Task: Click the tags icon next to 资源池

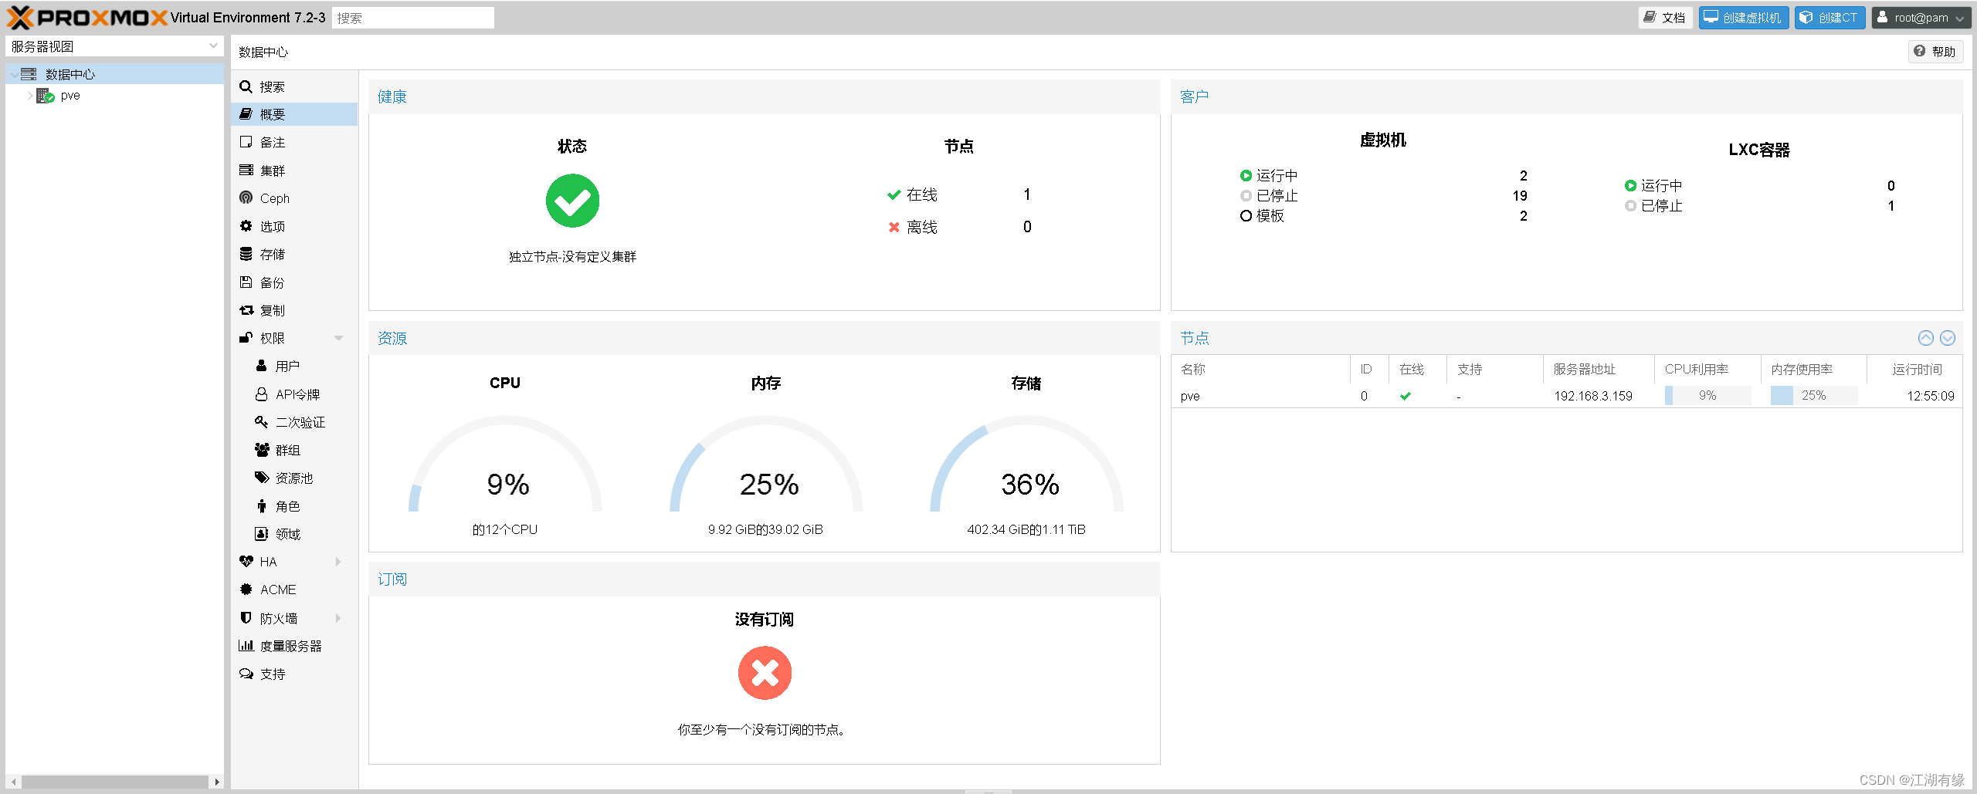Action: [262, 478]
